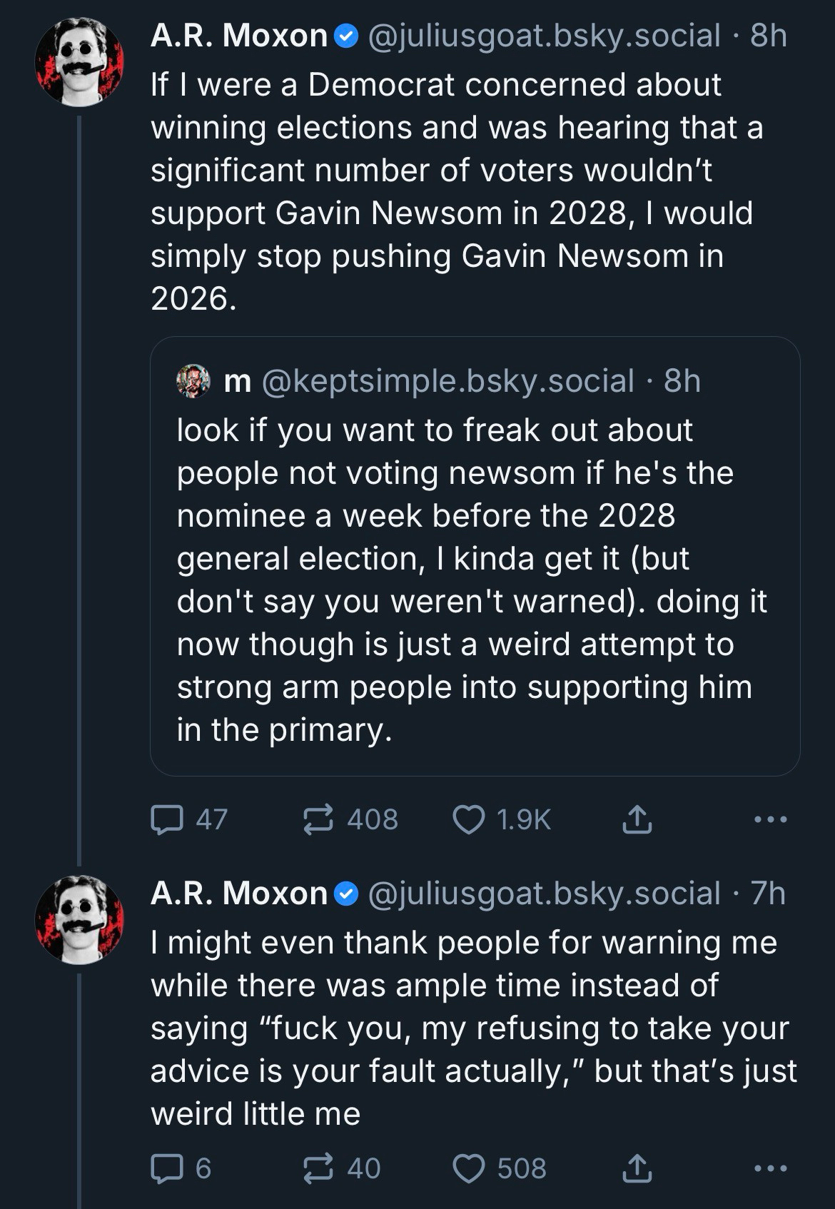Screen dimensions: 835x1209
Task: Open more options for the first post
Action: (x=771, y=819)
